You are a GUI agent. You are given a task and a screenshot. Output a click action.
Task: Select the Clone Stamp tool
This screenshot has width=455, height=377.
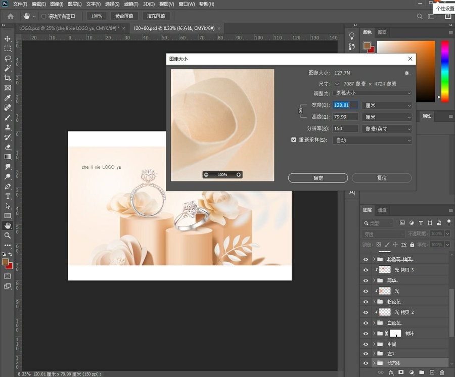8,127
